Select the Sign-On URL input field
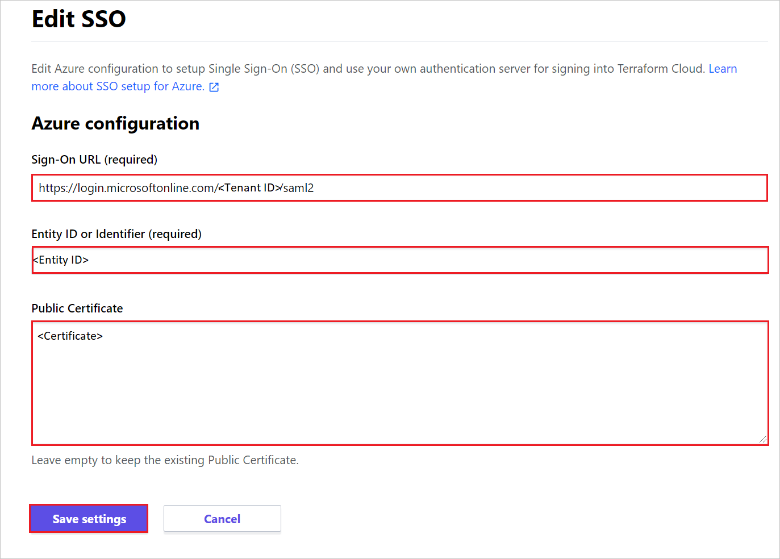Image resolution: width=780 pixels, height=559 pixels. click(x=398, y=187)
